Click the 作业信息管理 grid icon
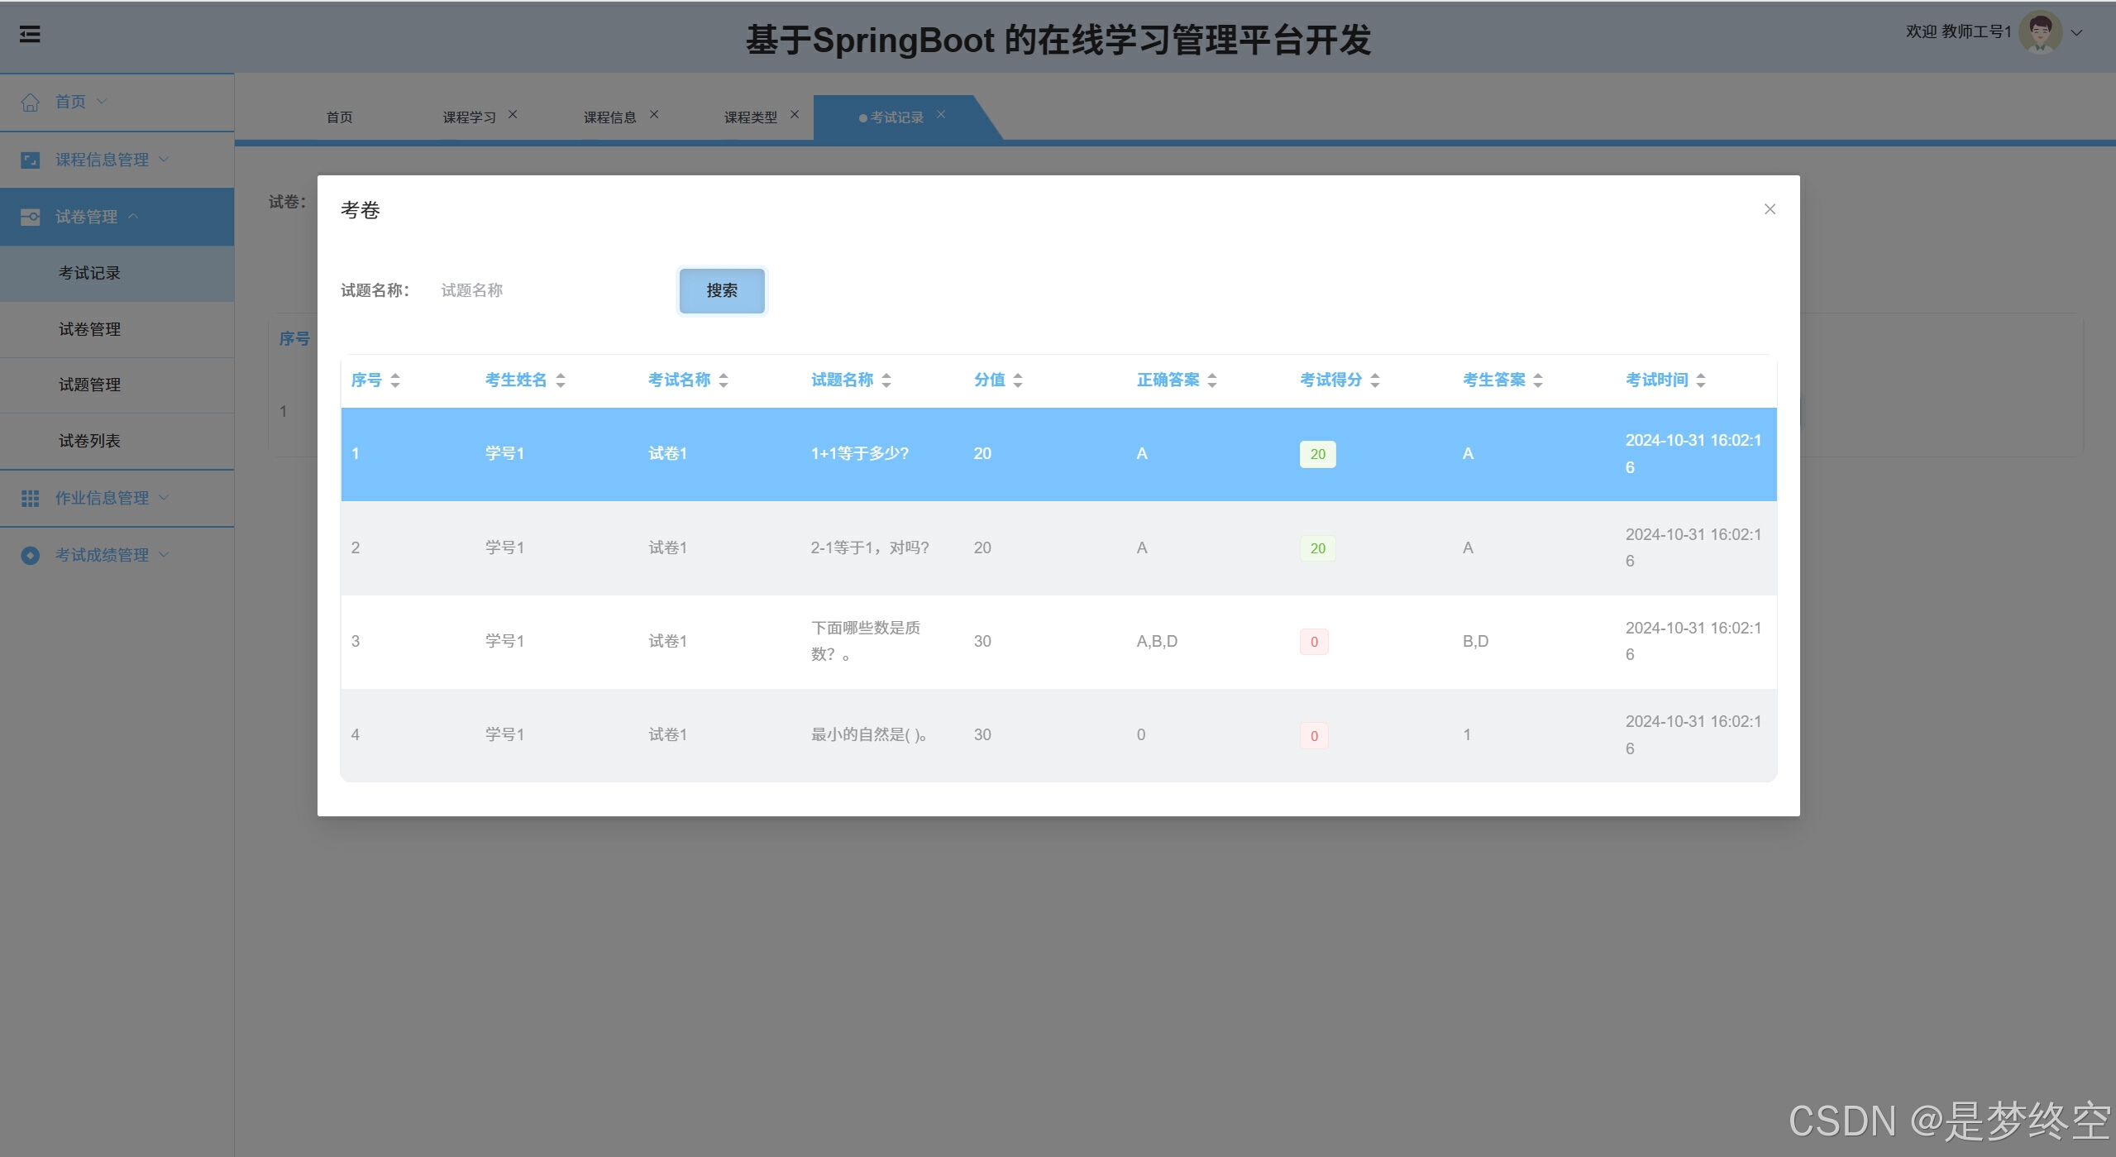The width and height of the screenshot is (2116, 1157). point(30,498)
